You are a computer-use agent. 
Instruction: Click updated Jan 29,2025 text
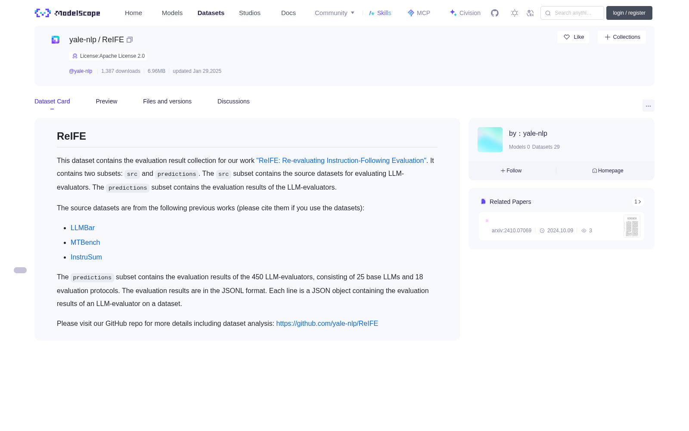click(x=197, y=71)
